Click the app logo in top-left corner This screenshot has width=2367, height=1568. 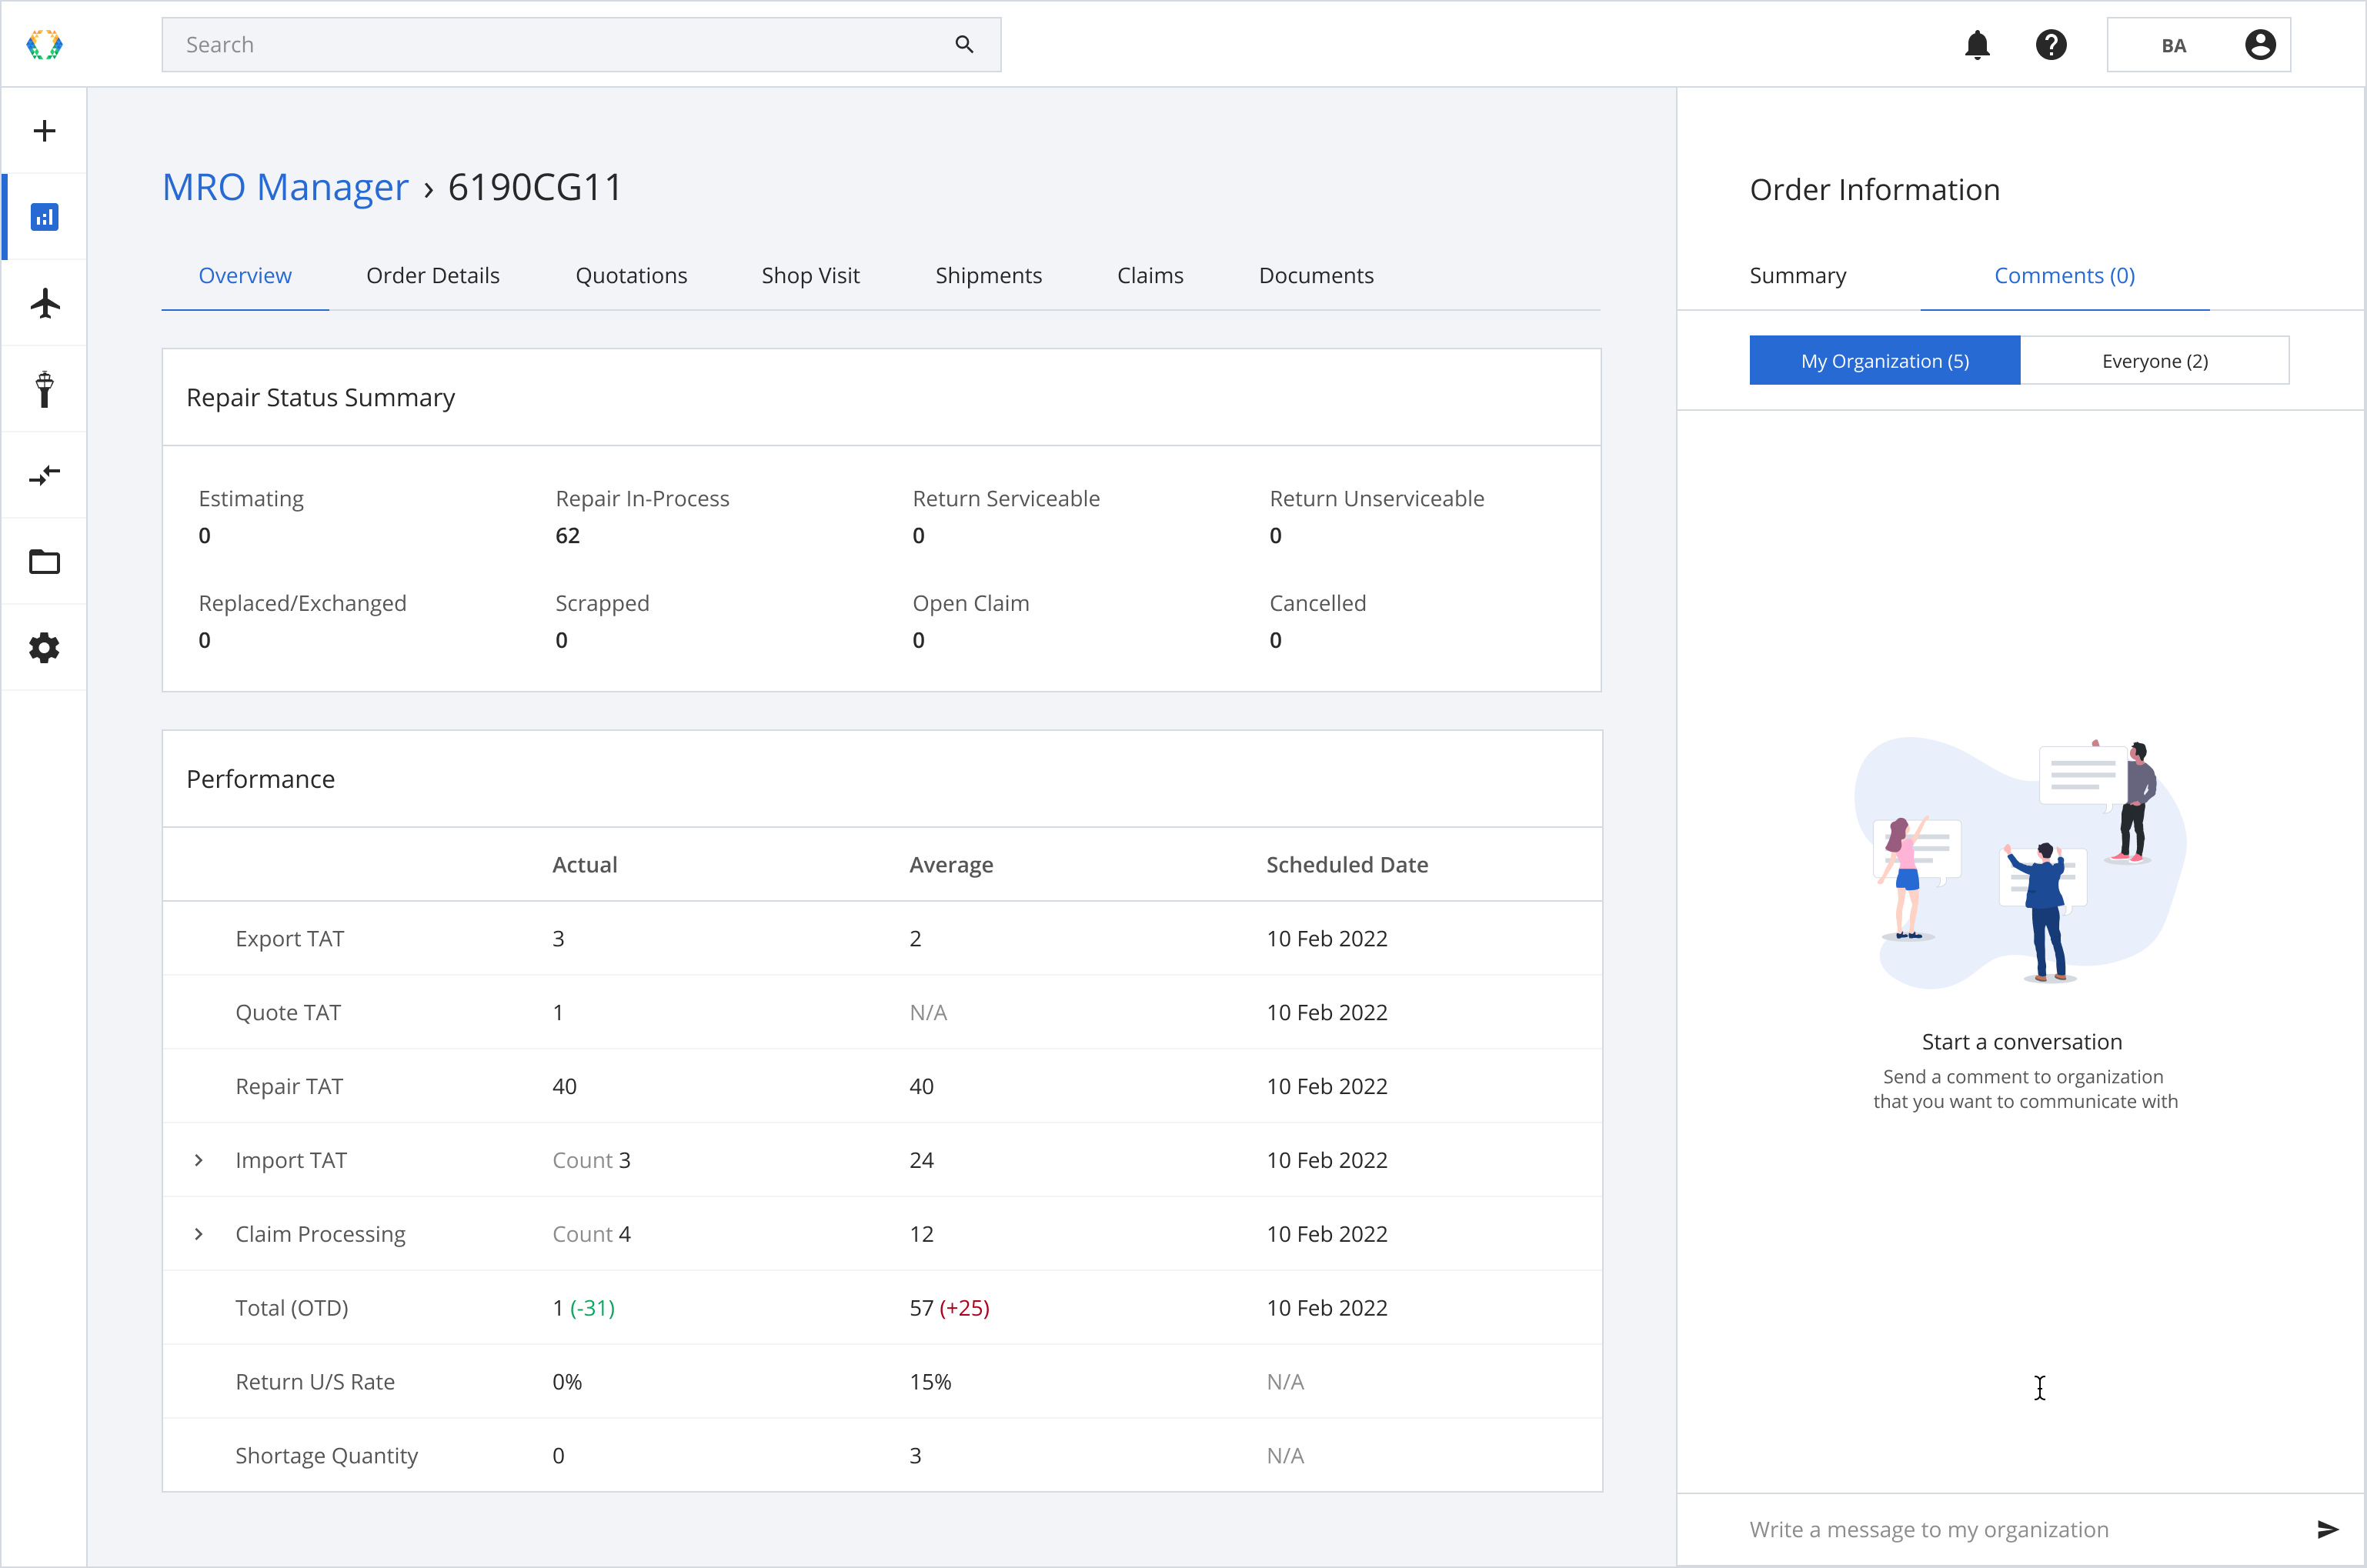44,44
